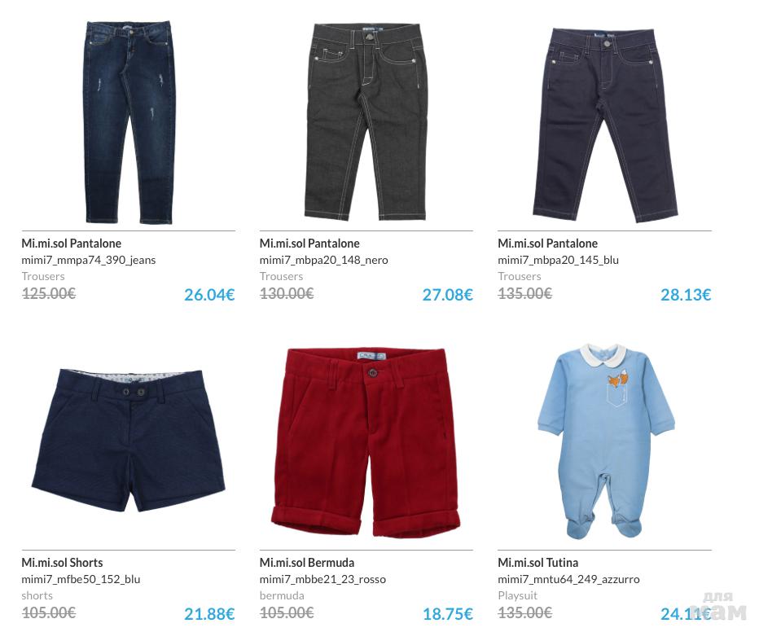Open the black nero trousers image
Screen dimensions: 759x632
(x=366, y=121)
